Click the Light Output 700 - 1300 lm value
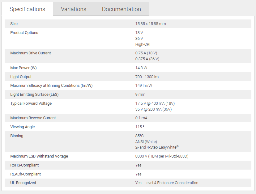The width and height of the screenshot is (256, 194). tap(147, 77)
